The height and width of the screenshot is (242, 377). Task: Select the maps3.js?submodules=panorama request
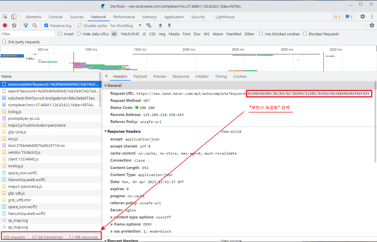point(51,125)
